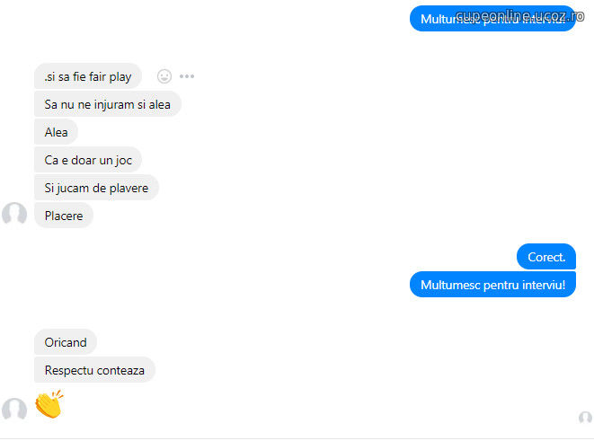Screen dimensions: 594x441
Task: Click the 'Si jucam de plavere' message
Action: 96,188
